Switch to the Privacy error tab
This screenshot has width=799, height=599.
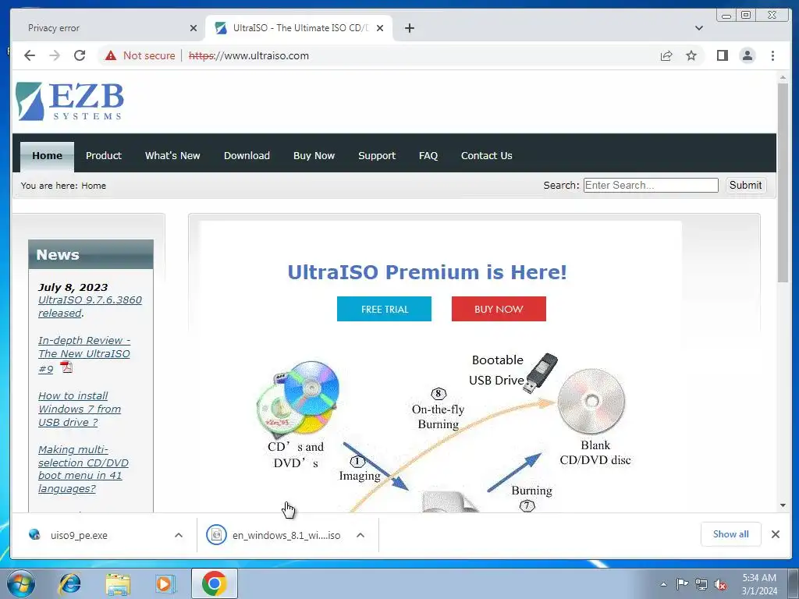tap(107, 28)
